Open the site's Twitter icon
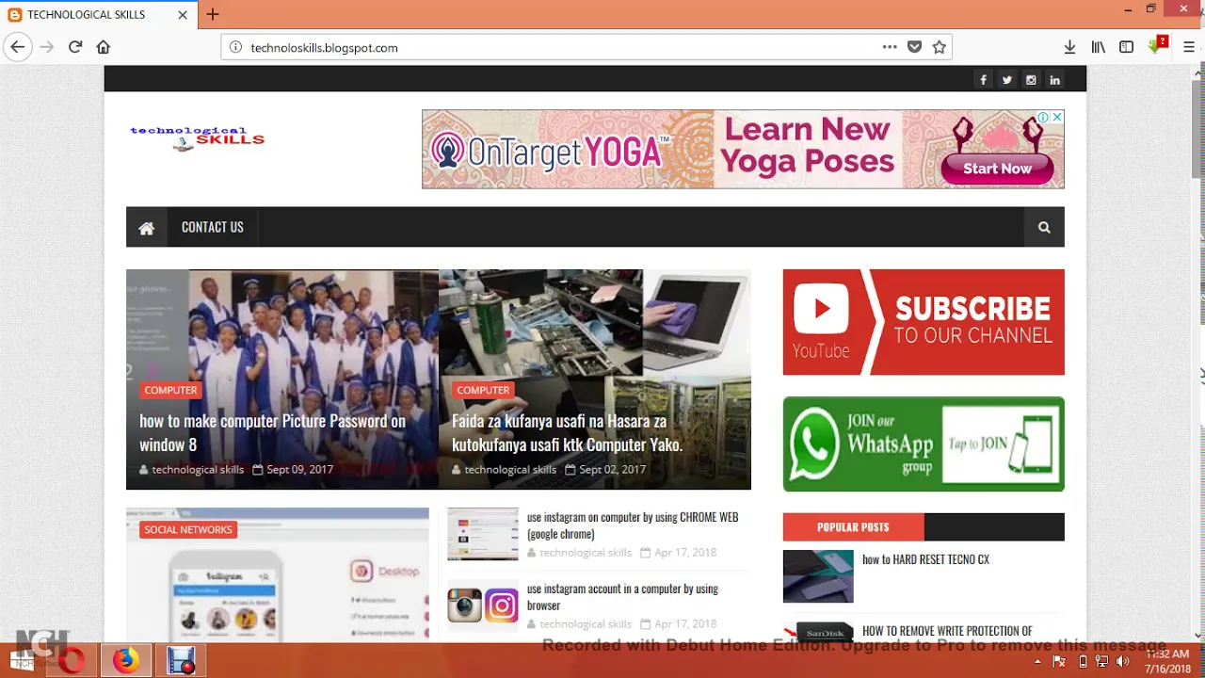The width and height of the screenshot is (1205, 678). click(1006, 80)
